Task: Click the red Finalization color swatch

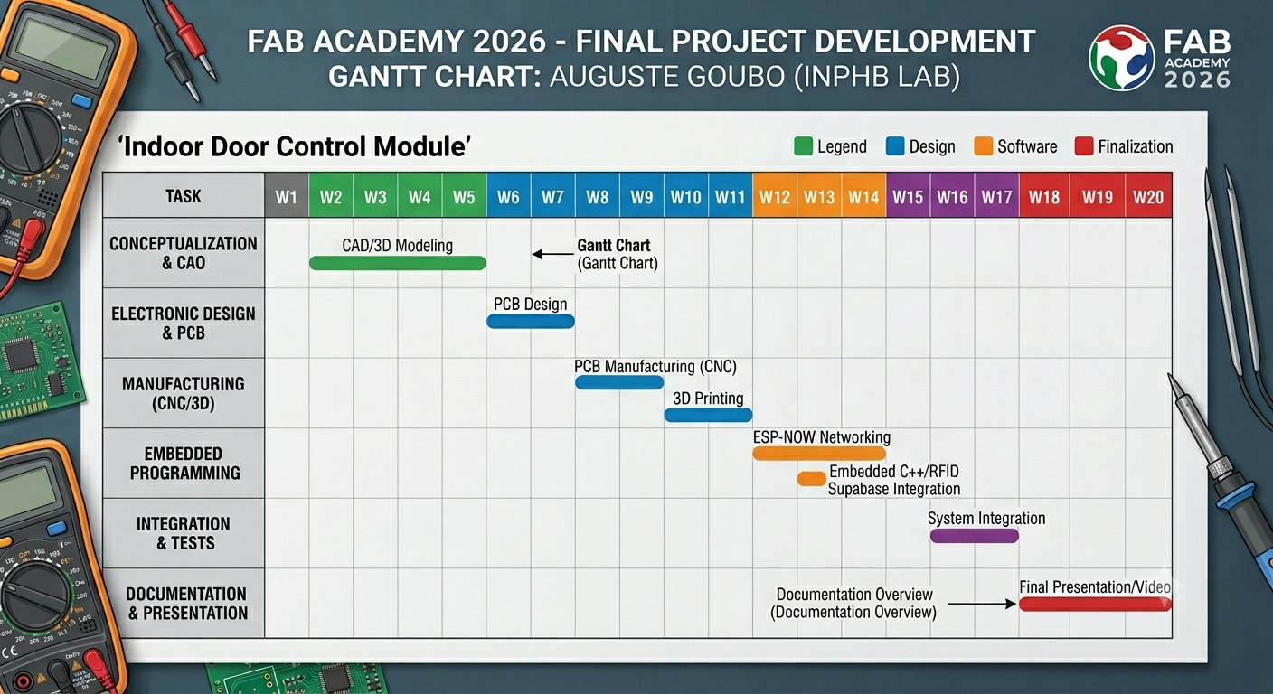Action: tap(1083, 146)
